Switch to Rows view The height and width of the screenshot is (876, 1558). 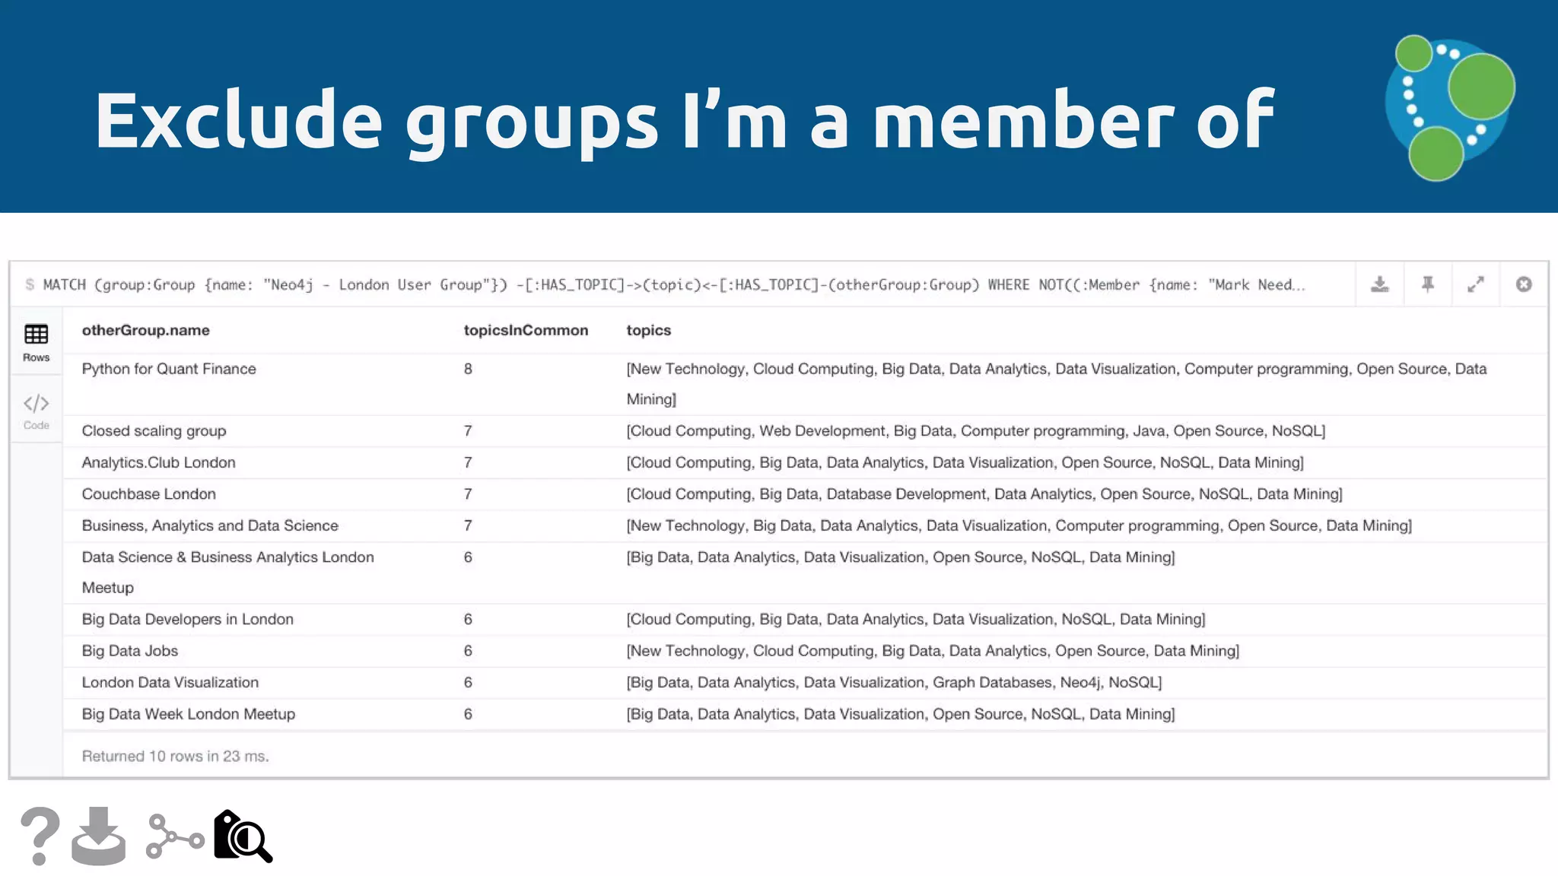tap(36, 342)
